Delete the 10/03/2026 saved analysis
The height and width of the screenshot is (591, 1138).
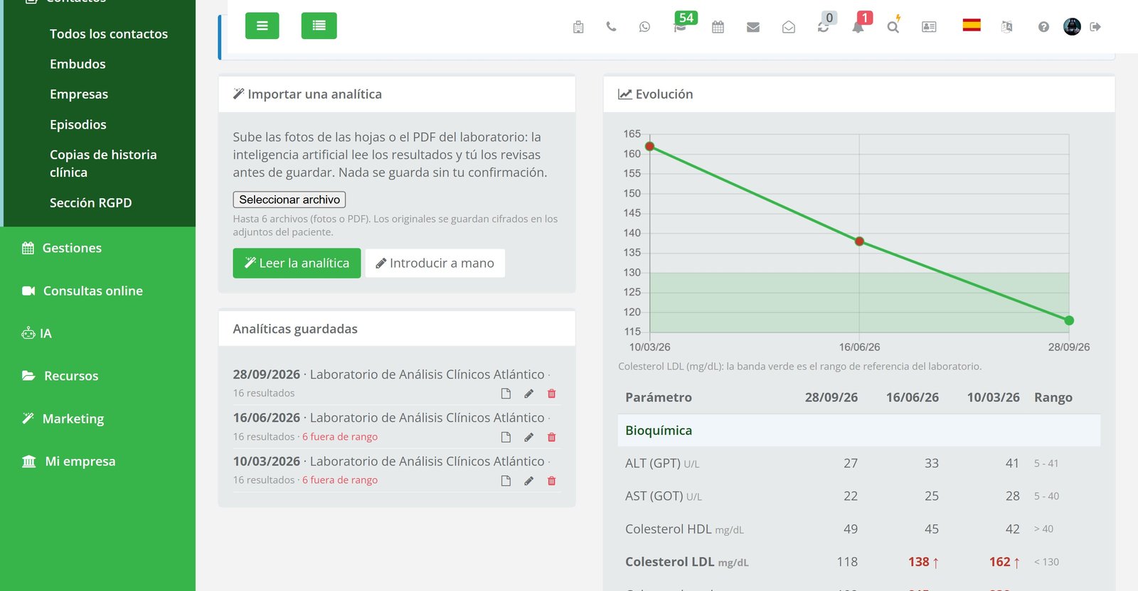coord(551,481)
